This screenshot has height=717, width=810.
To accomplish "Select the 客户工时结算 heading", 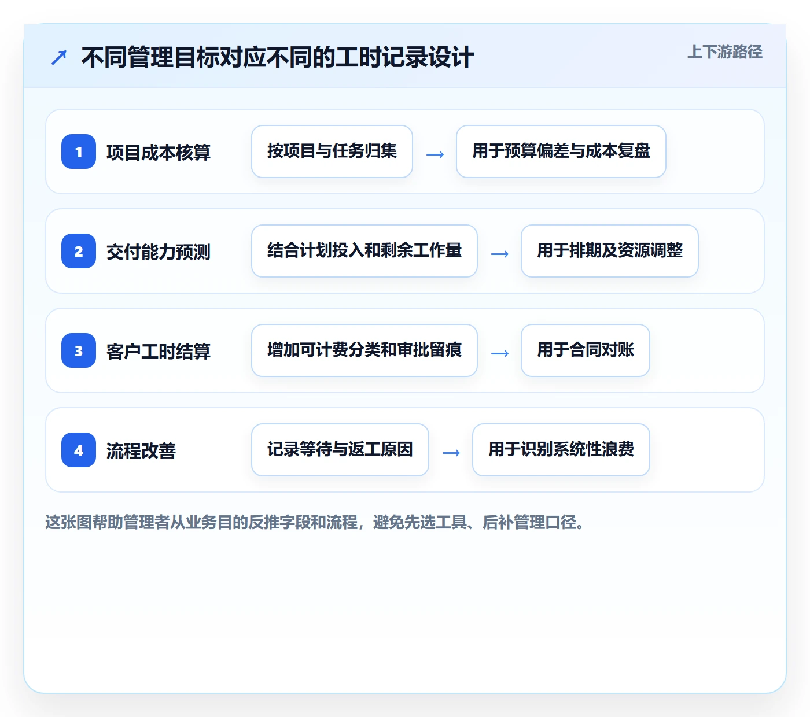I will point(159,351).
